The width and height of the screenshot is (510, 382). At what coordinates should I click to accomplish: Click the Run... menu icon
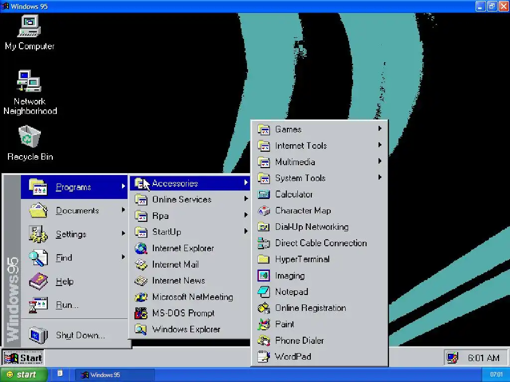pyautogui.click(x=38, y=305)
